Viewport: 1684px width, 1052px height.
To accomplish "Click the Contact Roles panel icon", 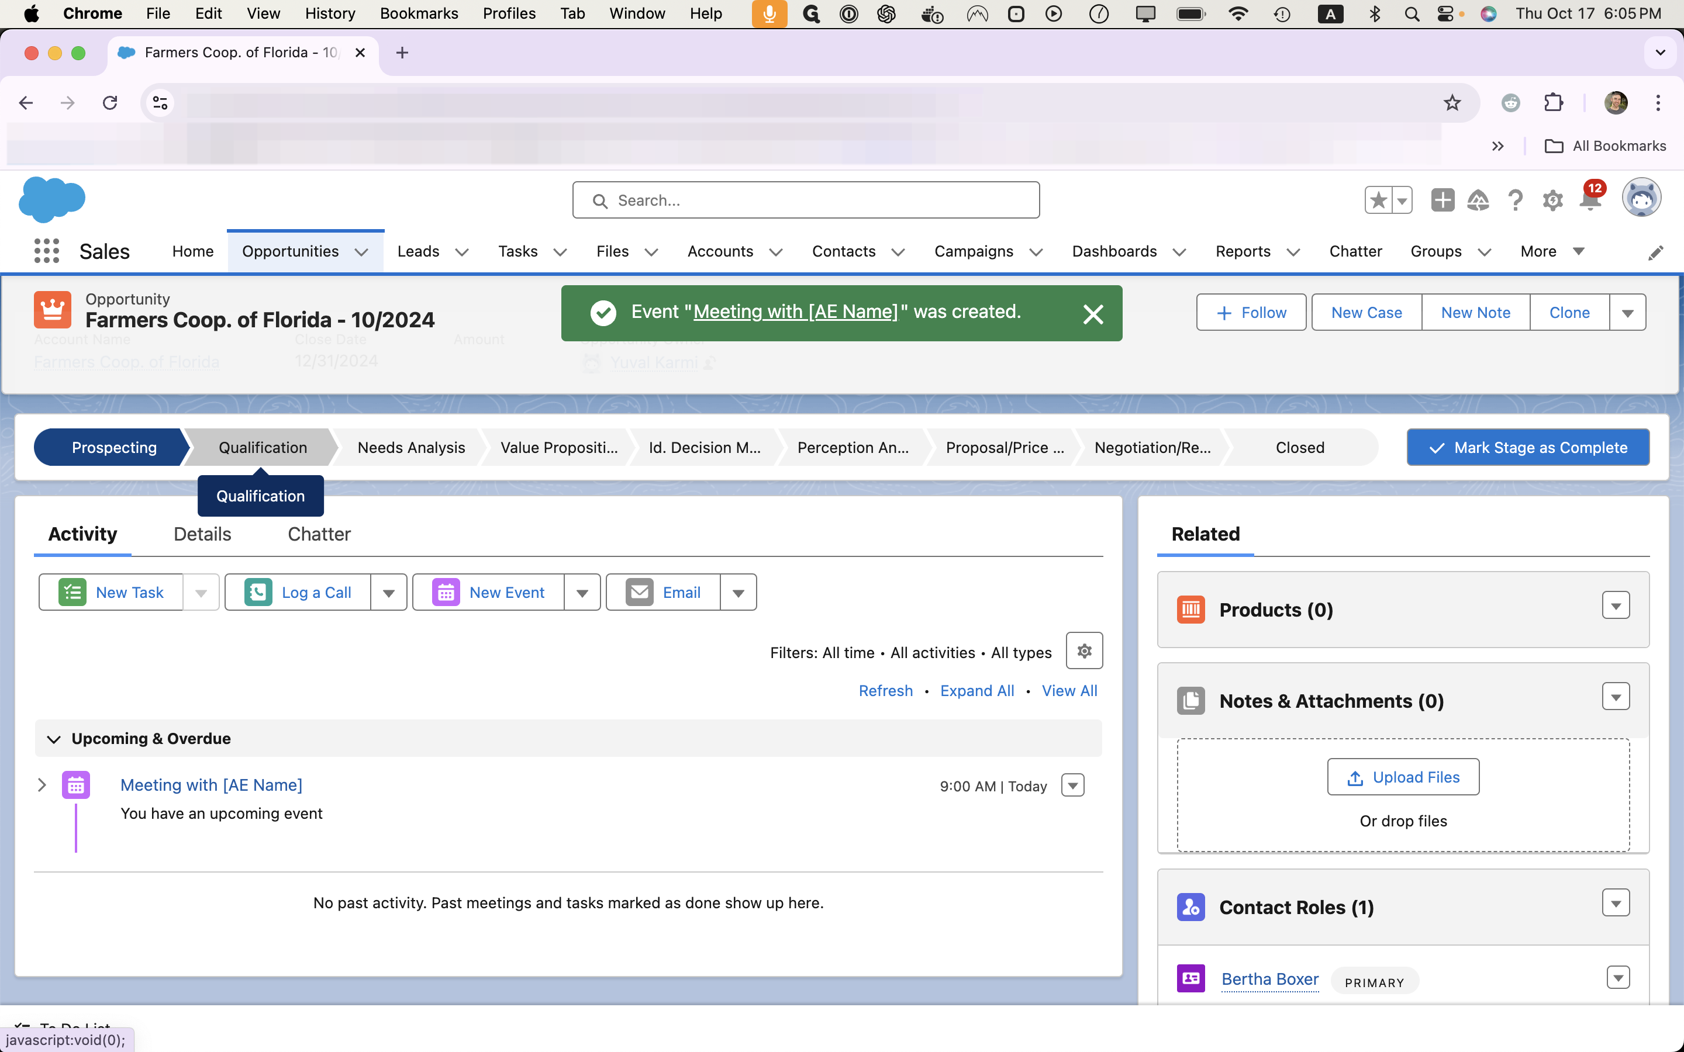I will point(1190,906).
